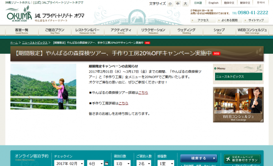This screenshot has width=273, height=166.
Task: Expand the check-in year/month dropdown
Action: pos(69,163)
